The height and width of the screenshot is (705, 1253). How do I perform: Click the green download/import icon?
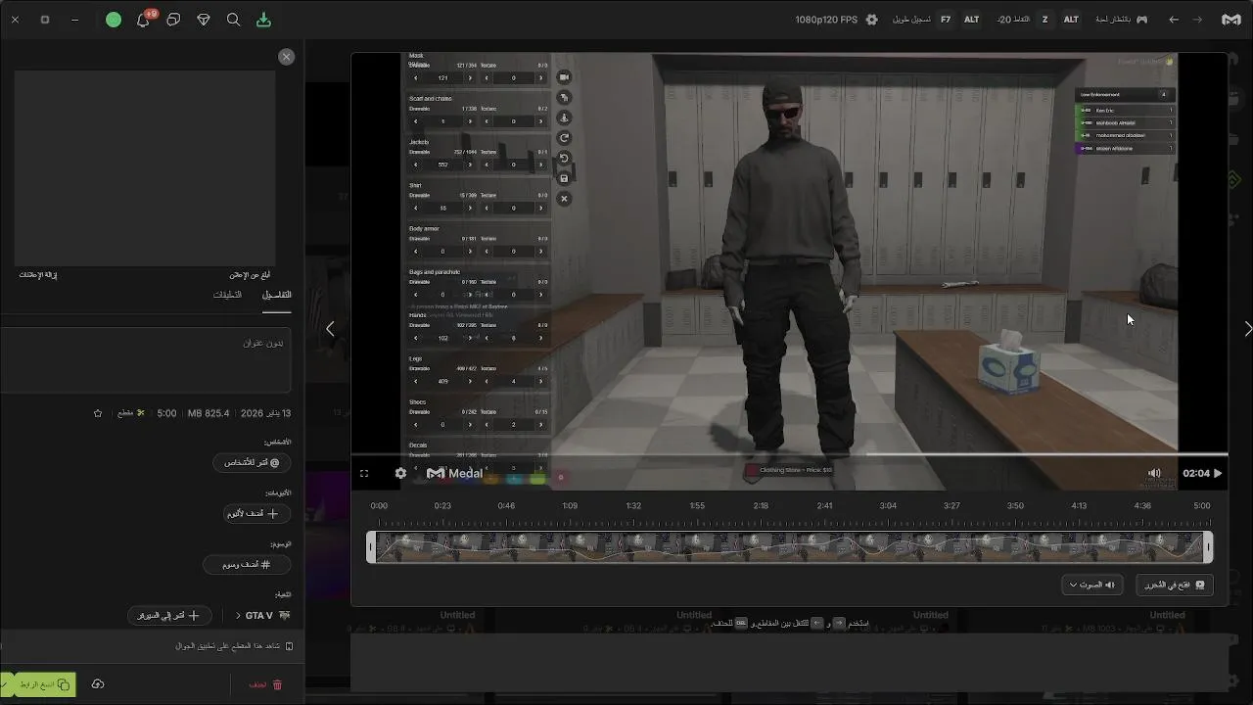[x=262, y=20]
